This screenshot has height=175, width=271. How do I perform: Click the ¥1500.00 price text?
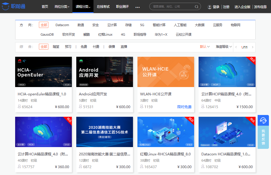point(245,107)
